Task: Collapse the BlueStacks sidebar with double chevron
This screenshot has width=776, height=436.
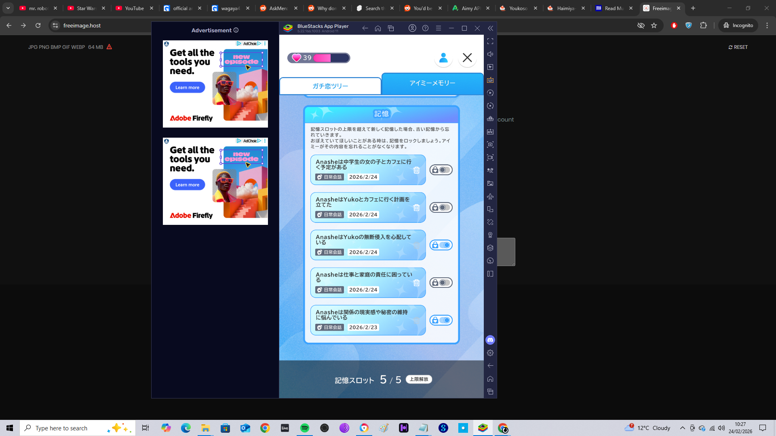Action: [x=490, y=28]
